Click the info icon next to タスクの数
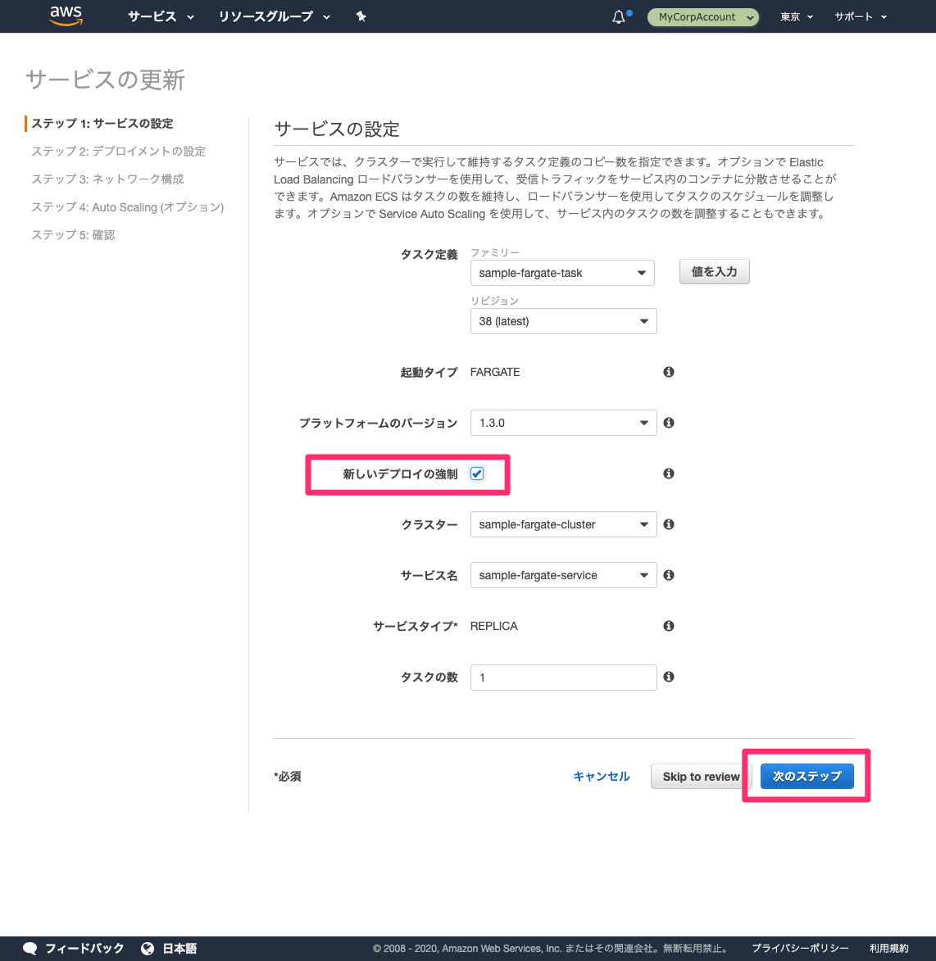The height and width of the screenshot is (961, 936). click(668, 677)
